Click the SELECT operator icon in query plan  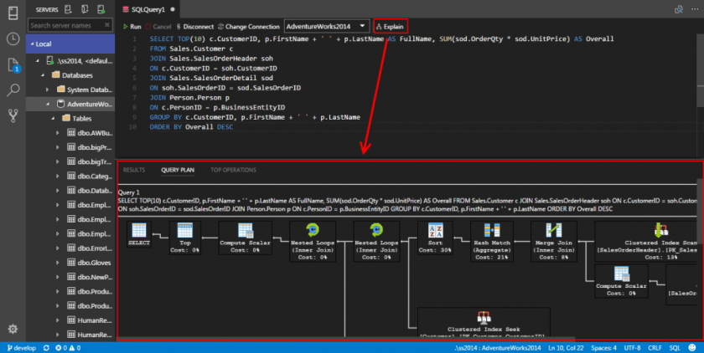[139, 234]
